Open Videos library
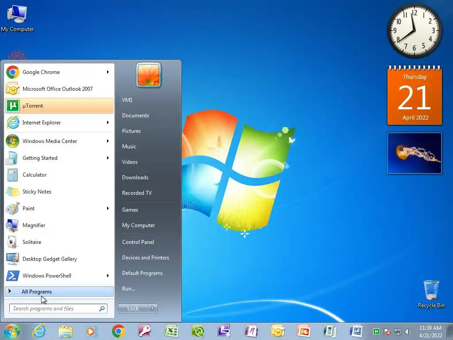The width and height of the screenshot is (453, 340). [130, 162]
